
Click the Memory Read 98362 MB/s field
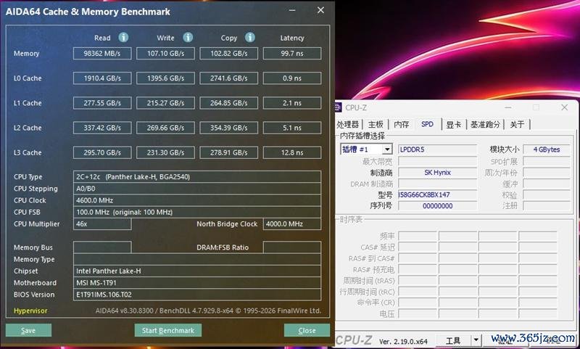click(102, 53)
